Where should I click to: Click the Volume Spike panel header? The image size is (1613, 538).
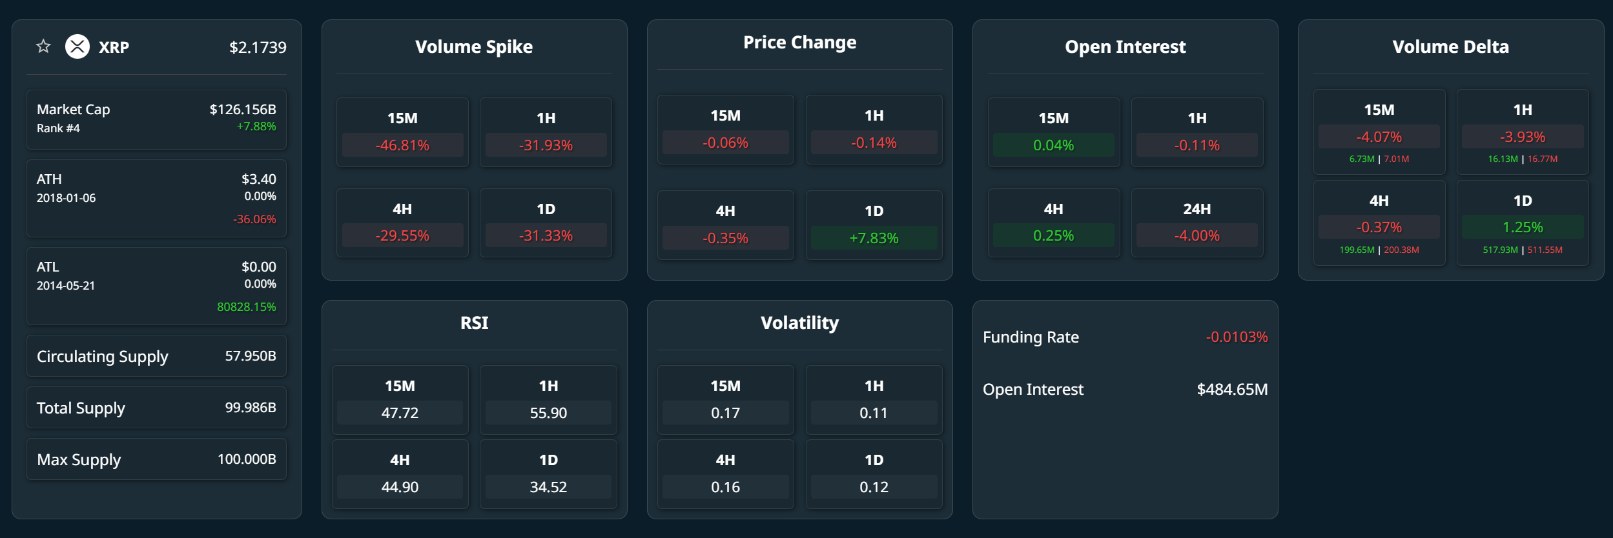[x=474, y=47]
